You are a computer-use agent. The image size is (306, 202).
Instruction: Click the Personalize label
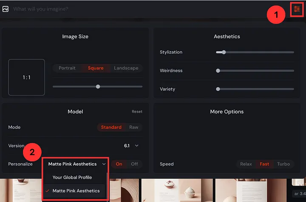coord(20,164)
